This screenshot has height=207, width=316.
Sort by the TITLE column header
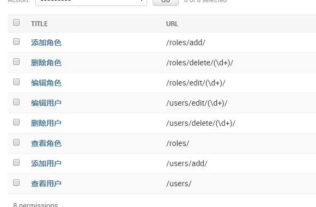[x=39, y=24]
